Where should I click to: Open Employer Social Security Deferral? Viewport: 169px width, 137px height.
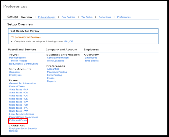pos(23,130)
